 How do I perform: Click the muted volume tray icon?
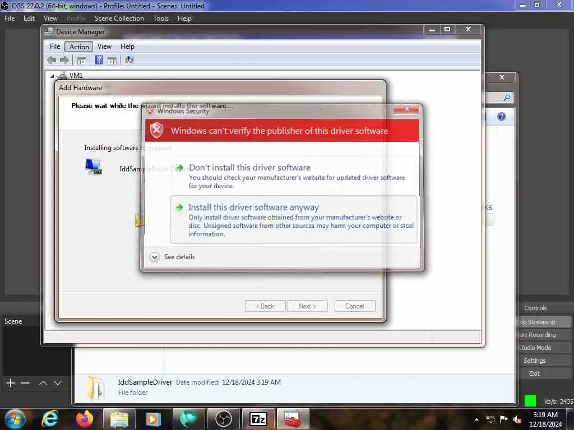(x=517, y=419)
